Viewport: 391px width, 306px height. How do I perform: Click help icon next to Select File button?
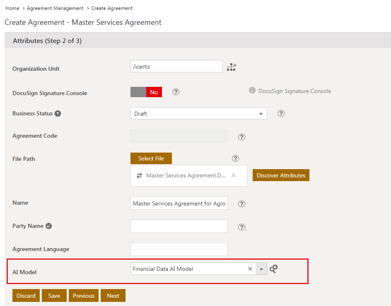[236, 158]
